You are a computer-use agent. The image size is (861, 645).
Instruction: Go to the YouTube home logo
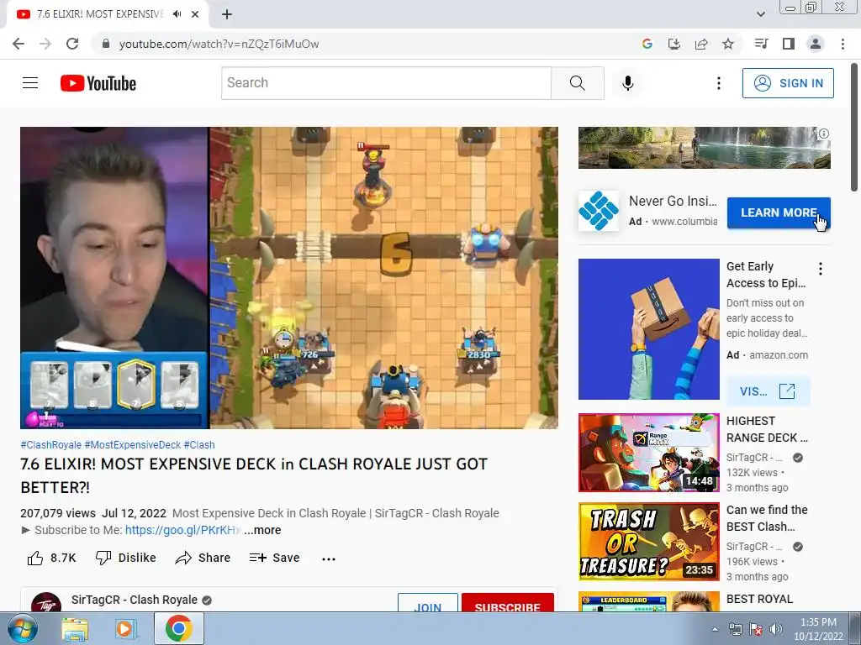point(98,83)
